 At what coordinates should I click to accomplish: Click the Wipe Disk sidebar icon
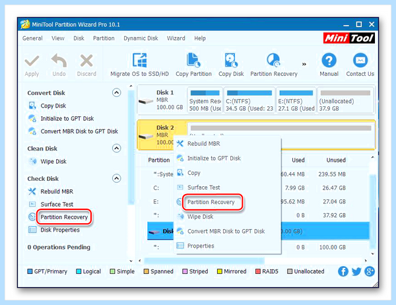coord(32,161)
